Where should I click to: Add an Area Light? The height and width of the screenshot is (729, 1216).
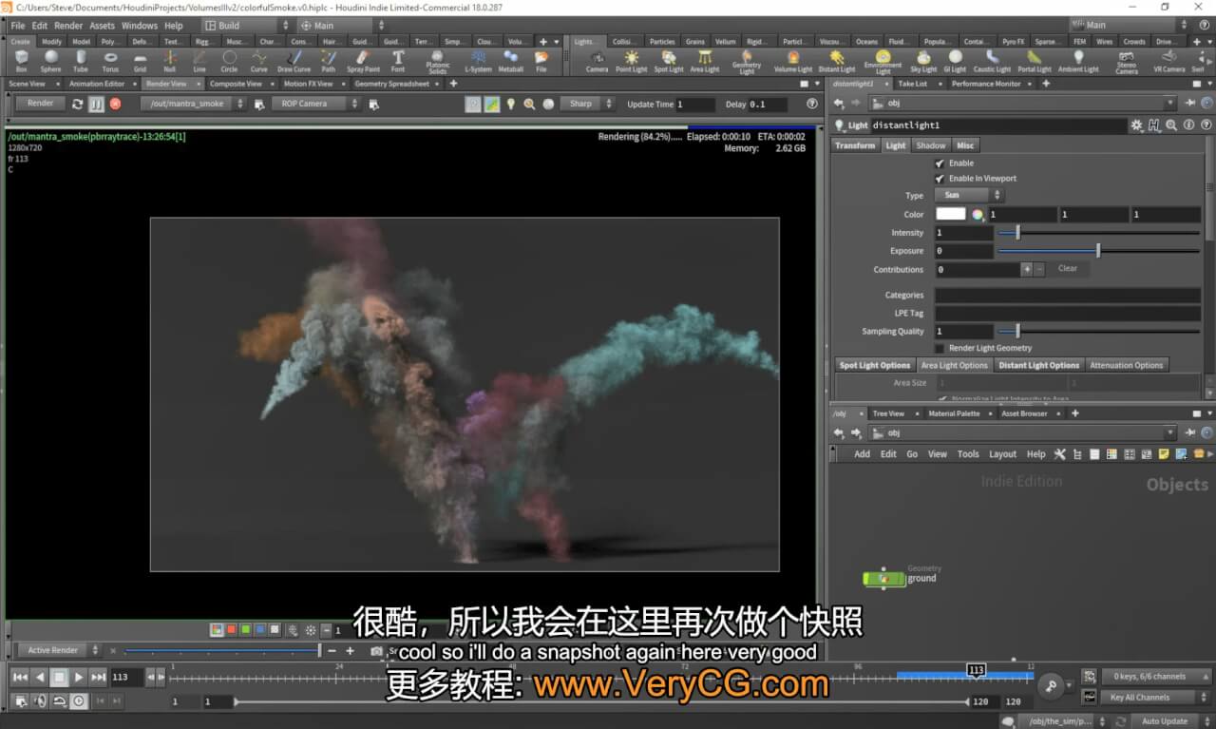pyautogui.click(x=705, y=61)
